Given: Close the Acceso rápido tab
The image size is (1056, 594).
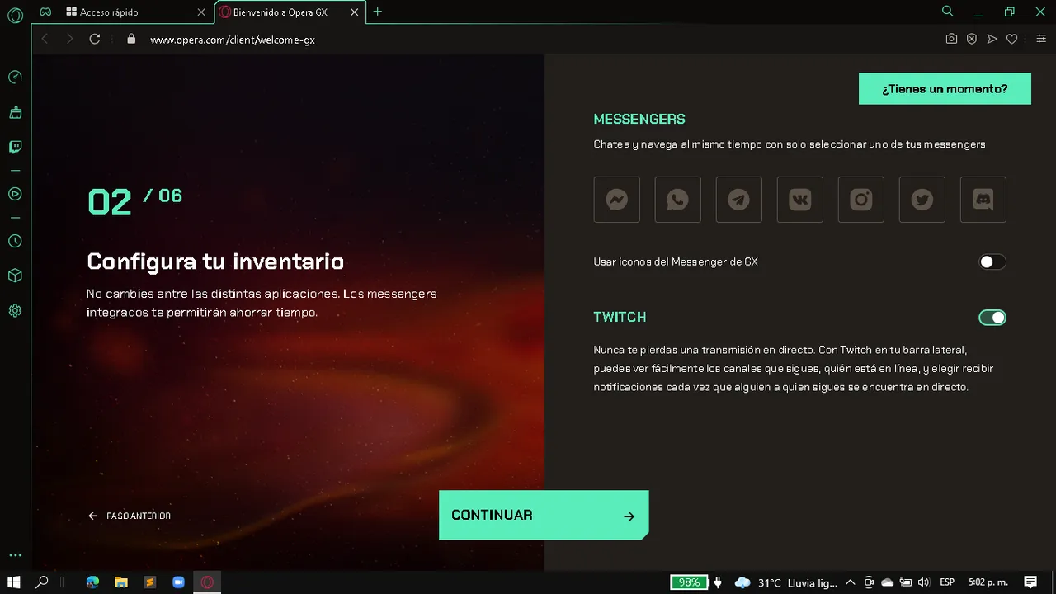Looking at the screenshot, I should tap(201, 12).
